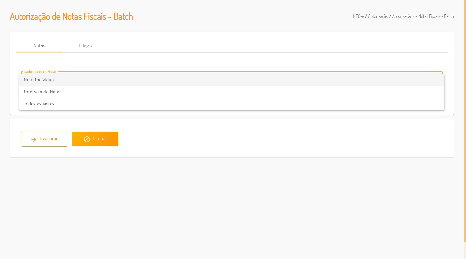This screenshot has height=259, width=466.
Task: Pick the Todas as Notas option
Action: coord(39,104)
